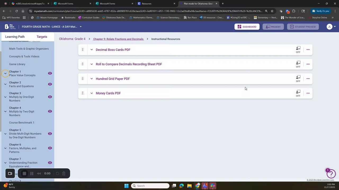The image size is (339, 190).
Task: Expand Hundred Grid Paper PDF row
Action: 92,79
